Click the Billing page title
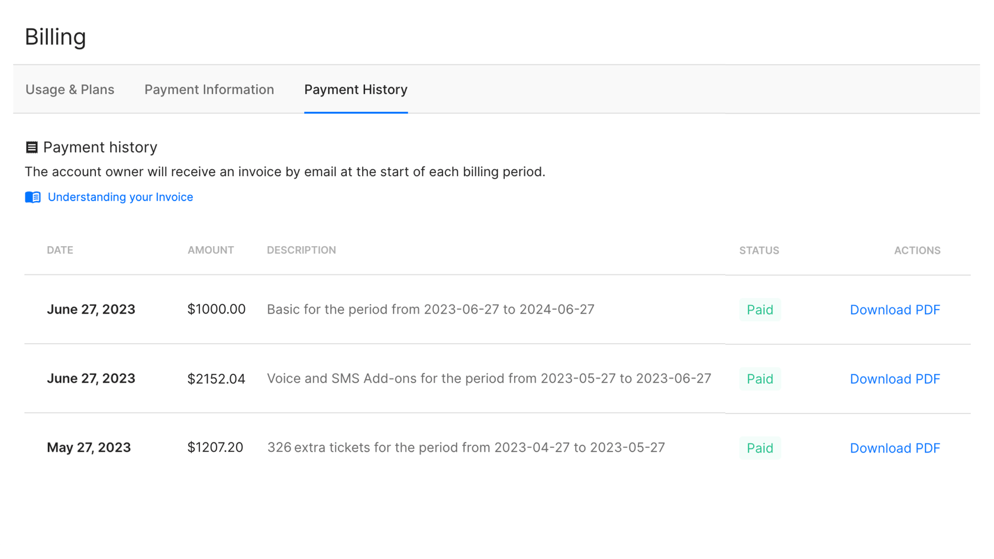This screenshot has width=994, height=559. click(x=55, y=37)
